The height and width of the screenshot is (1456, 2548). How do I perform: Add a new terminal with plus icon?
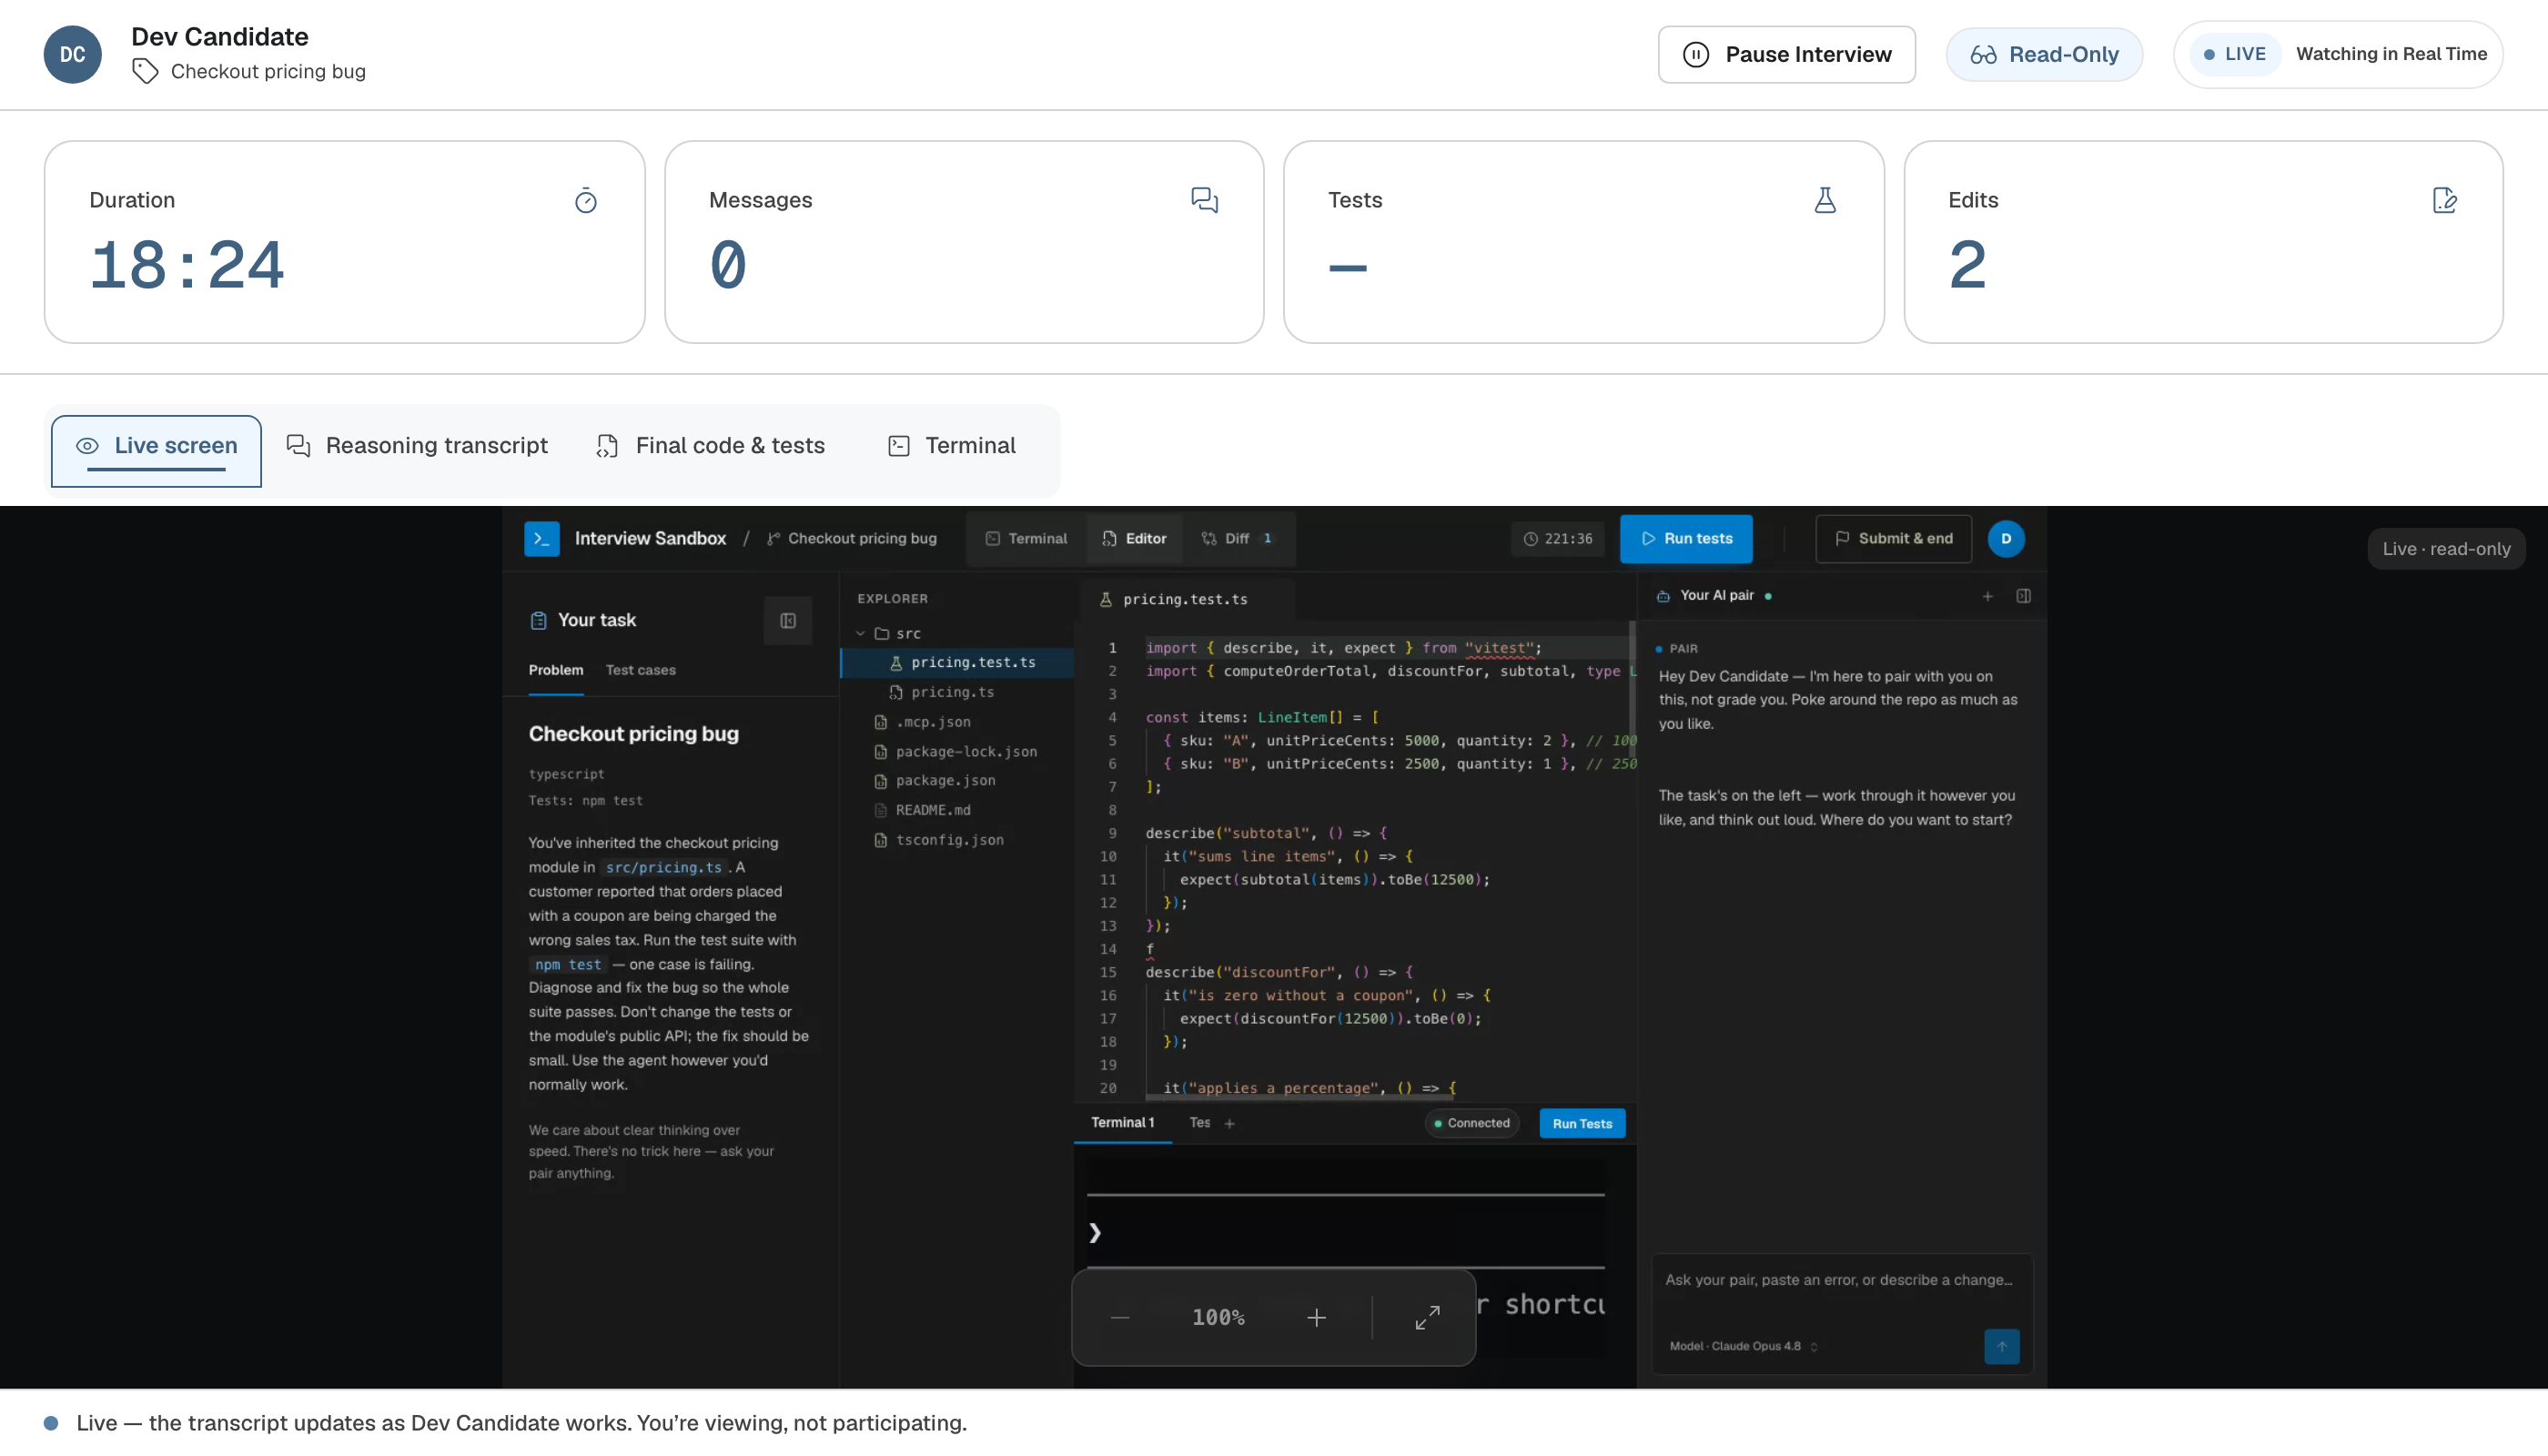tap(1230, 1124)
